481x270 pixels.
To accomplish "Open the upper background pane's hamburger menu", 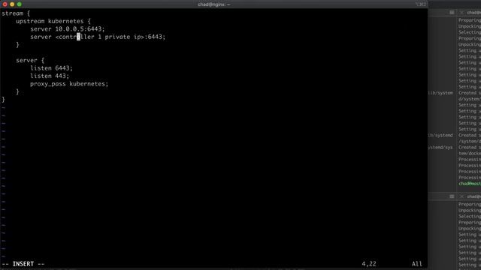I will [x=452, y=13].
